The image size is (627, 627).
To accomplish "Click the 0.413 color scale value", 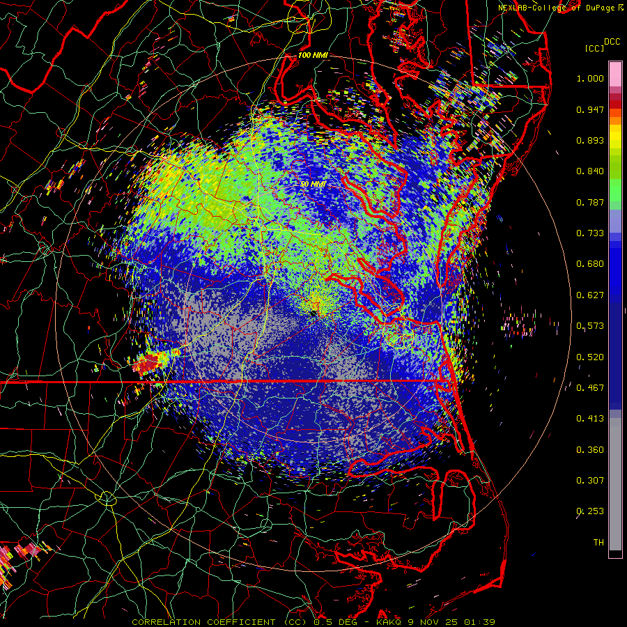I will tap(590, 419).
